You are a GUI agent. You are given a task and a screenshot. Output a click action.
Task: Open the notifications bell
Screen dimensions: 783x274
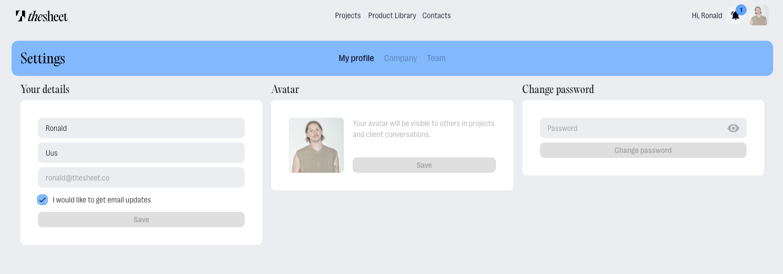tap(735, 16)
